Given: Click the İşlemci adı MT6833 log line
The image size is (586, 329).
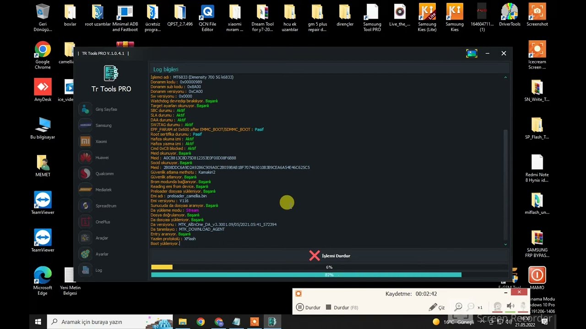Looking at the screenshot, I should tap(192, 77).
